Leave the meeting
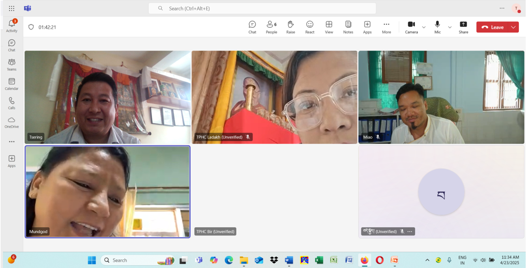Viewport: 527px width, 268px height. [x=493, y=27]
